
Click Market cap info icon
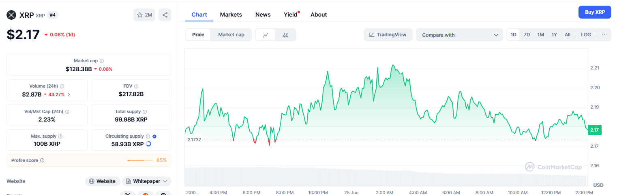(x=102, y=61)
